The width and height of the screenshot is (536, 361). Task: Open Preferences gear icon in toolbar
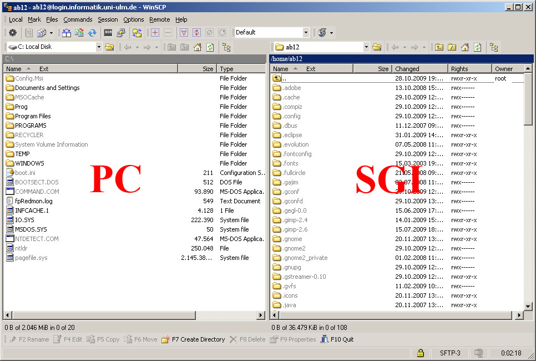[x=13, y=33]
